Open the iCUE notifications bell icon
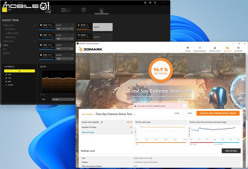248x169 pixels. [145, 3]
